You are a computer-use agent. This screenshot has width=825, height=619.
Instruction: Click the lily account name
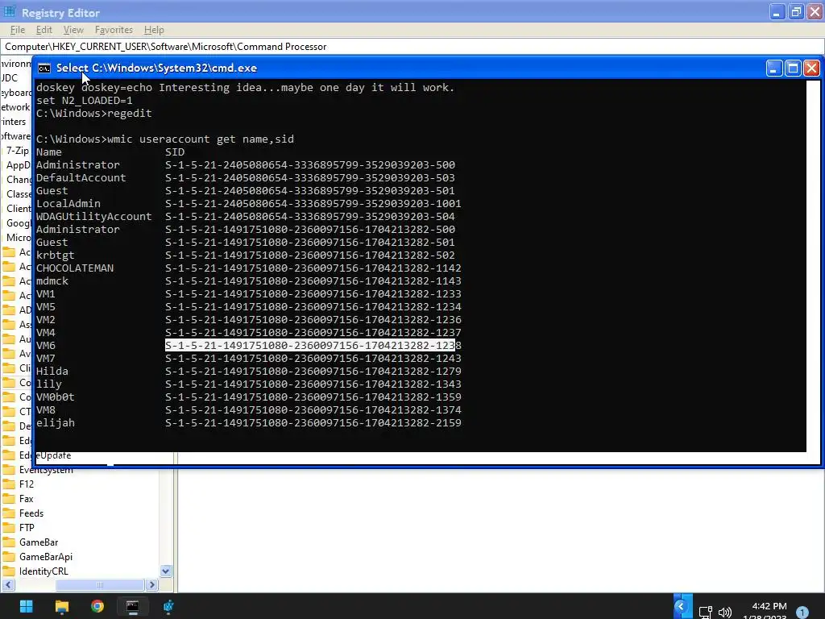pyautogui.click(x=49, y=384)
